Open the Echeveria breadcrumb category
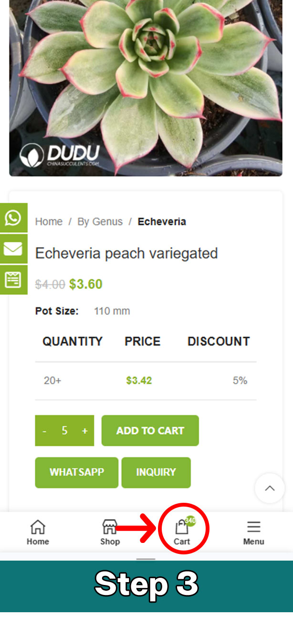 (x=162, y=222)
